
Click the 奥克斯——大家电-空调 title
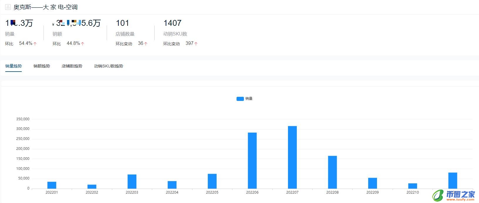click(x=46, y=7)
